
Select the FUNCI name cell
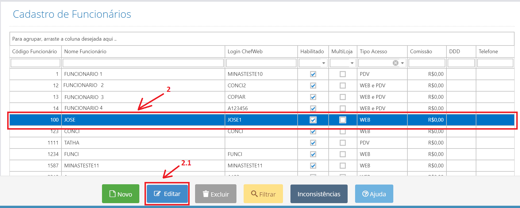point(143,154)
